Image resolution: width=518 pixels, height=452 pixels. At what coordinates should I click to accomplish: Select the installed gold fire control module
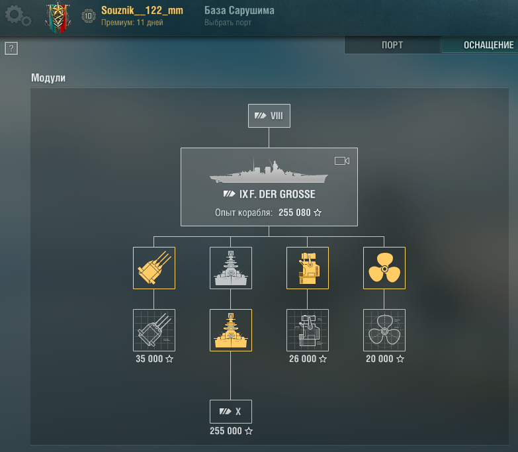pyautogui.click(x=308, y=268)
